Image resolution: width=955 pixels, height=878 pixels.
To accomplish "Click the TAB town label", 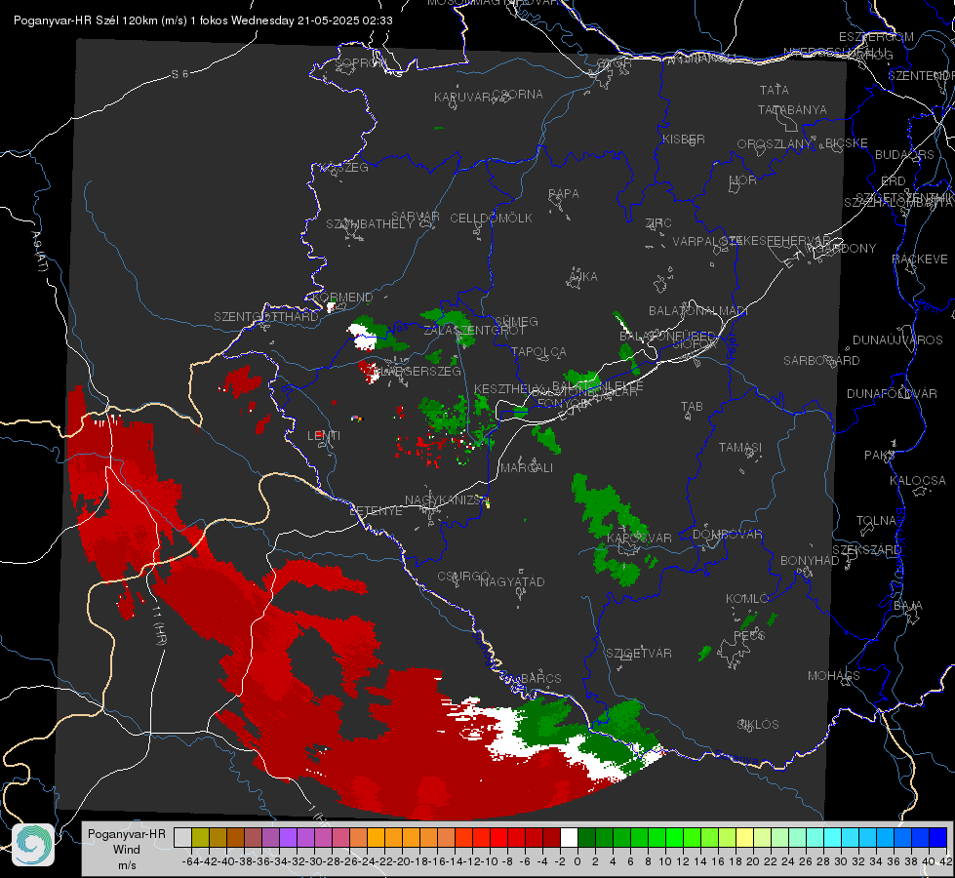I will pos(692,407).
